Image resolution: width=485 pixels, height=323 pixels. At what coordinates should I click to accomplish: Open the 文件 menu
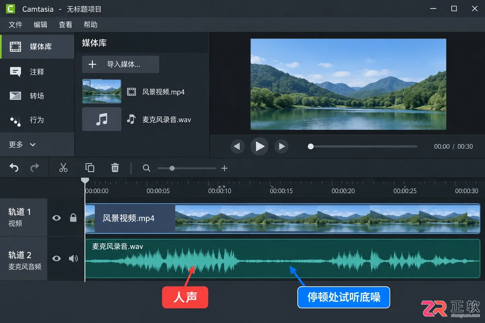(15, 25)
